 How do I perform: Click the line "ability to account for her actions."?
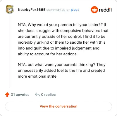point(48,54)
